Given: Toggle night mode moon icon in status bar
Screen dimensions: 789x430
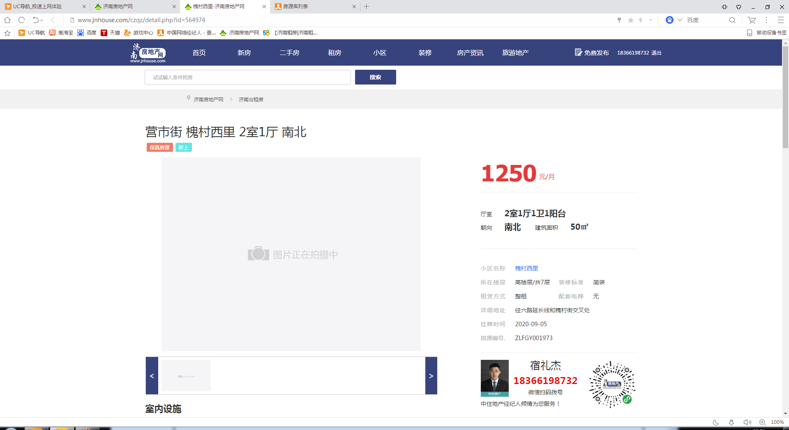Looking at the screenshot, I should point(715,422).
